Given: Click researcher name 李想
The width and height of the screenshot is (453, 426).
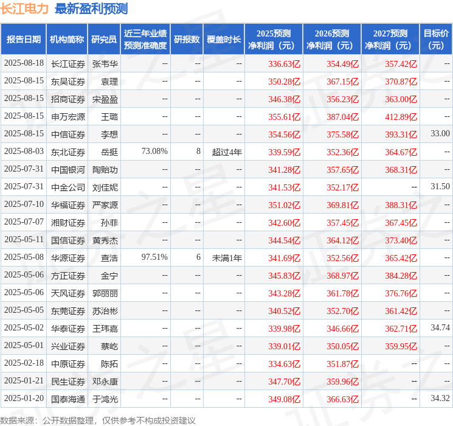Looking at the screenshot, I should click(109, 134).
